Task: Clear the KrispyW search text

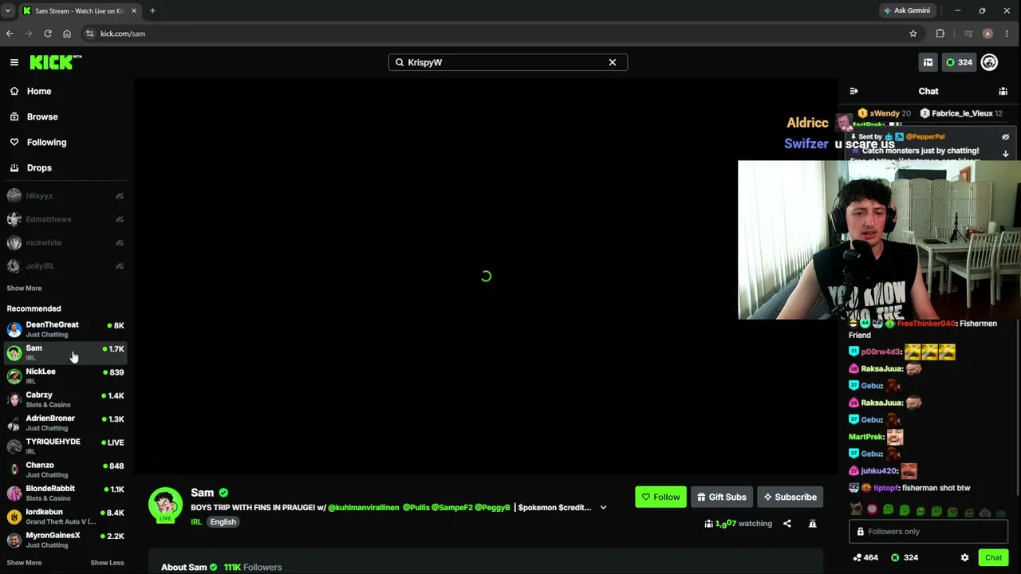Action: coord(613,62)
